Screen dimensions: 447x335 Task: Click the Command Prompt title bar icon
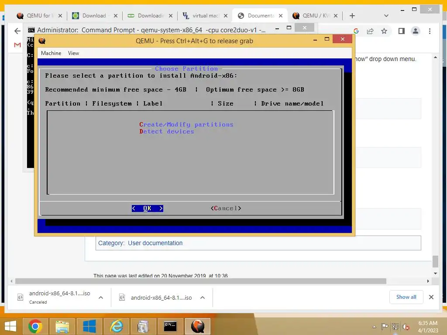[x=31, y=30]
